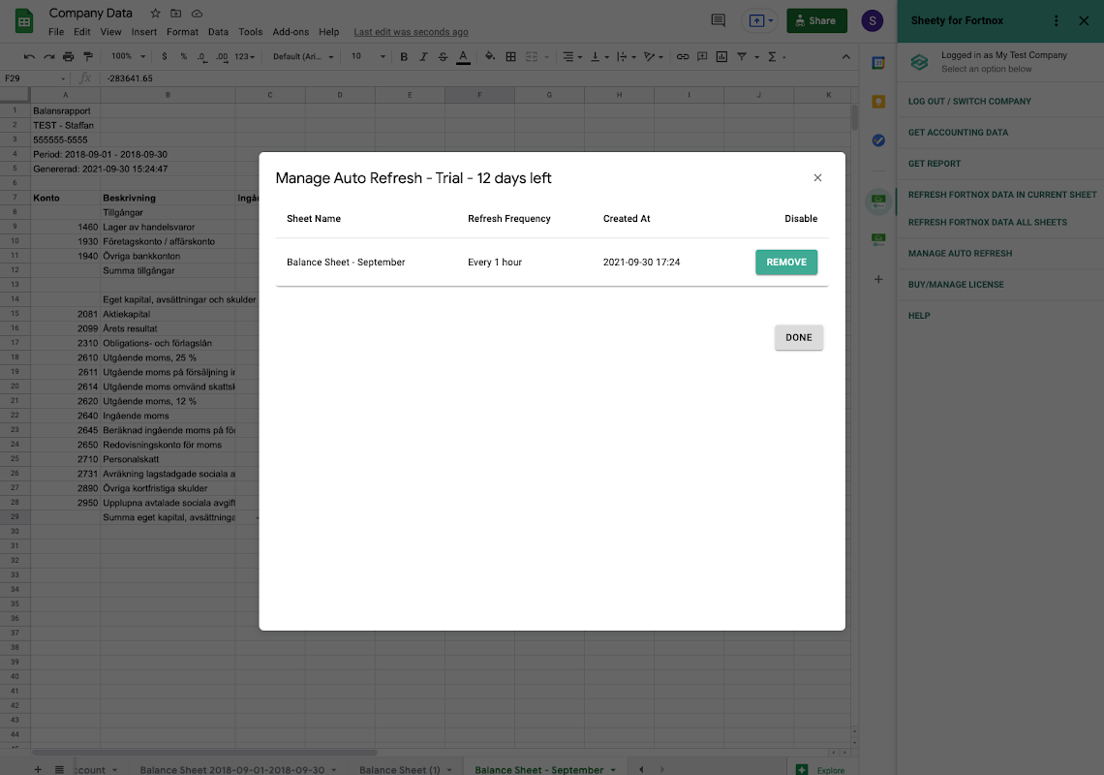The height and width of the screenshot is (775, 1104).
Task: Star the Company Data document
Action: tap(156, 14)
